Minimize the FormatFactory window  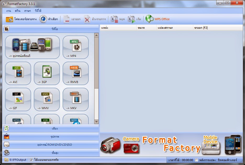coord(220,3)
